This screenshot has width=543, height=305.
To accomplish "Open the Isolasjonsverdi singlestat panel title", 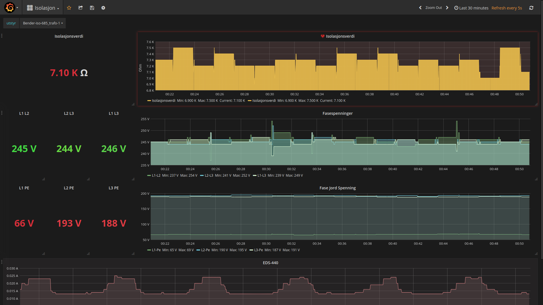I will pos(69,36).
